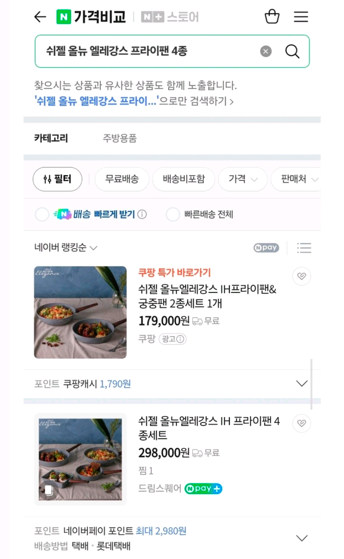Tap the magnifier to search
This screenshot has height=559, width=344.
[292, 51]
